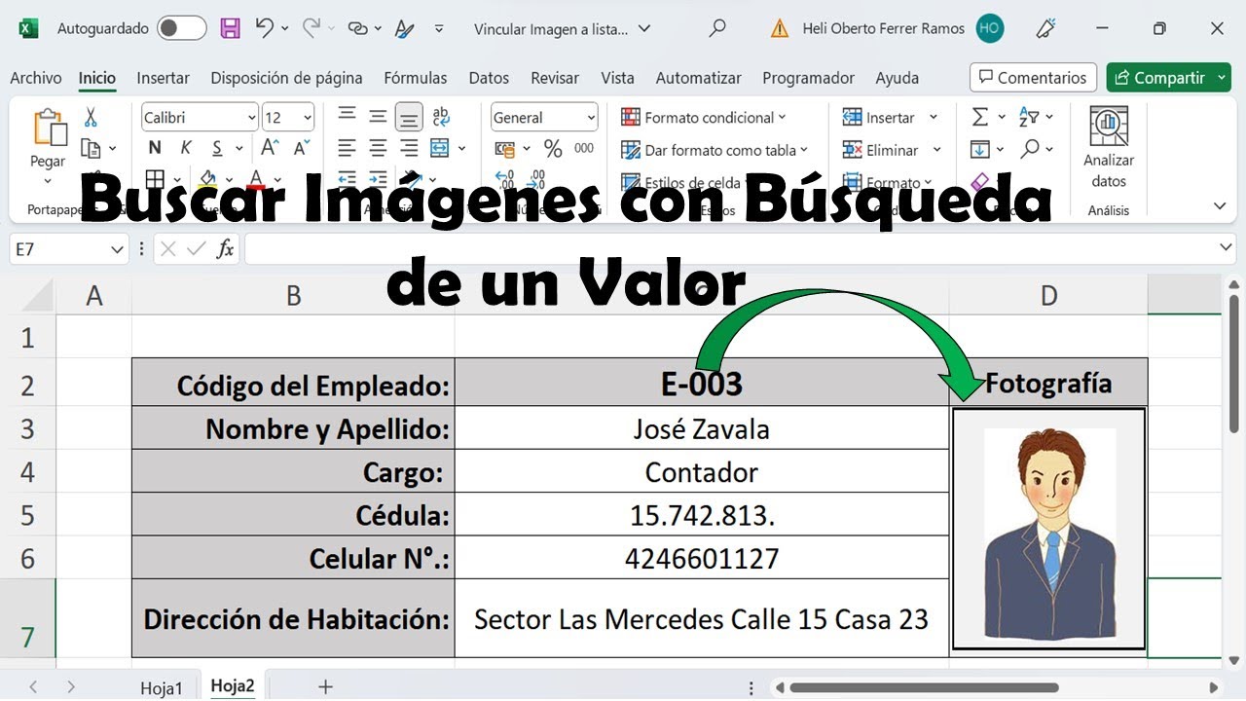This screenshot has width=1246, height=701.
Task: Click the Cut scissors icon
Action: [91, 117]
